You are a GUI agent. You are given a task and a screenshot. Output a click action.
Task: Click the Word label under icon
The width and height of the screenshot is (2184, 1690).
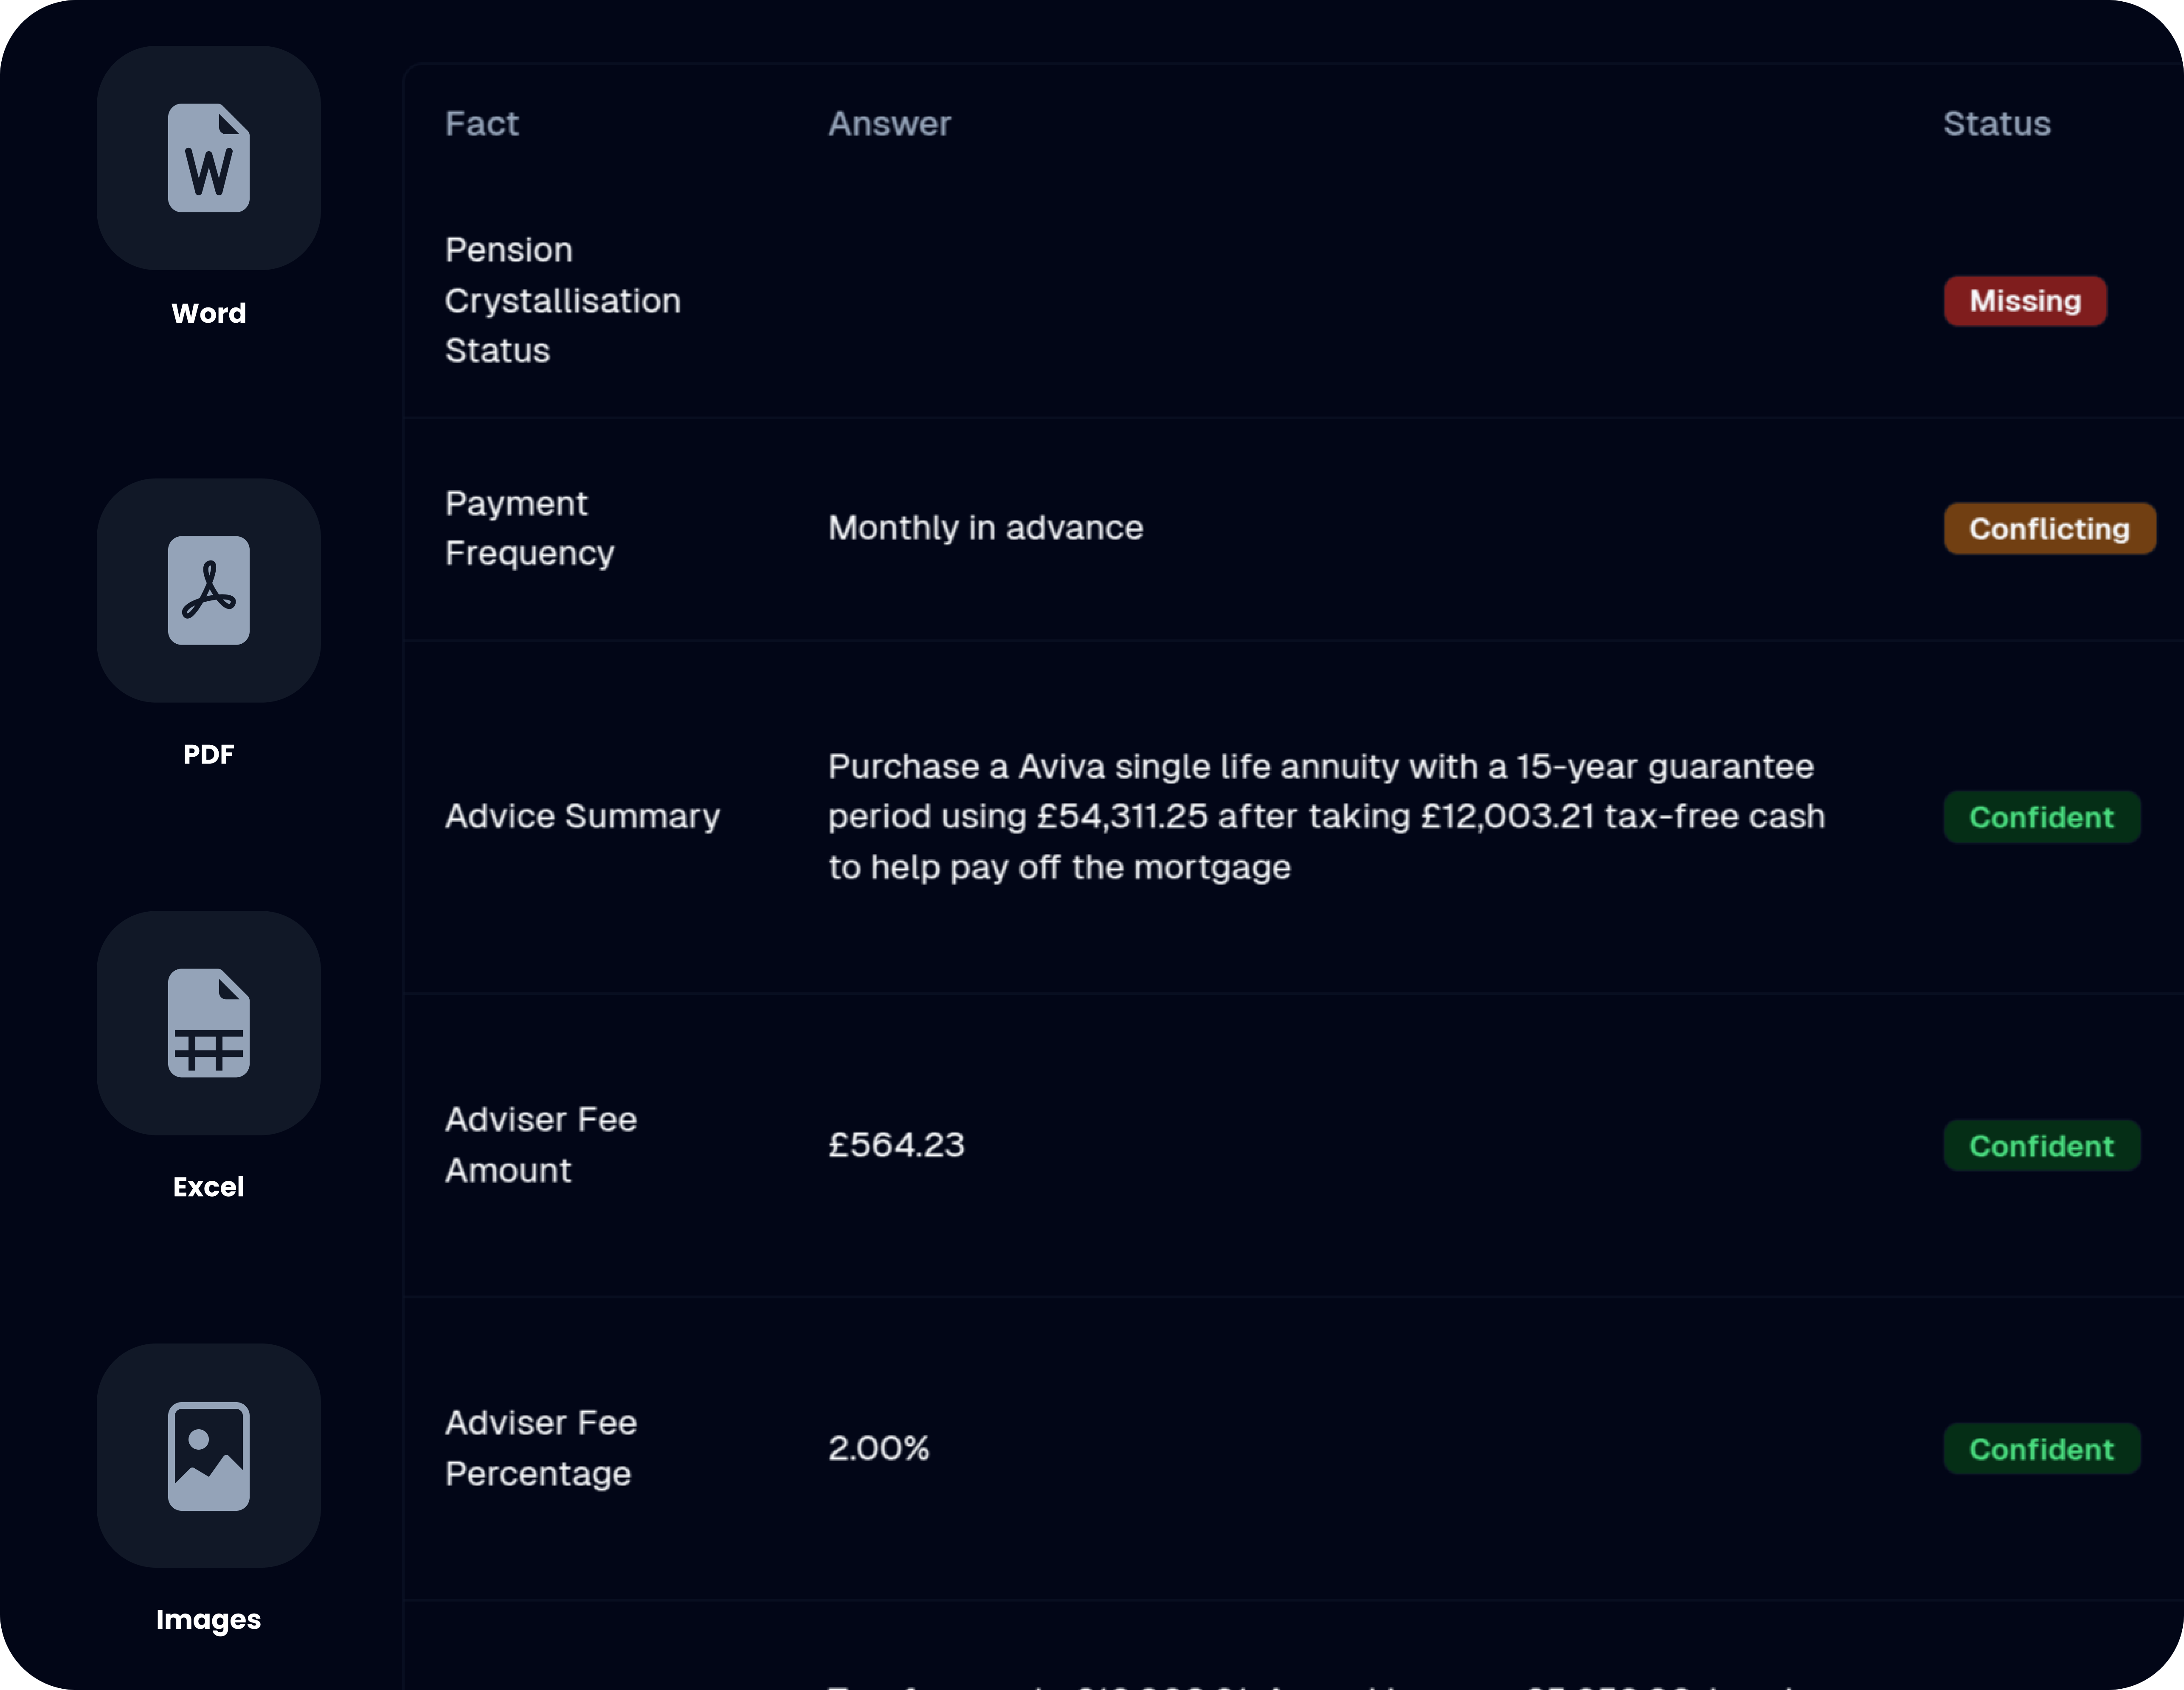208,313
